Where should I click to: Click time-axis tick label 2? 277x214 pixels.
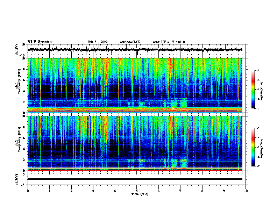(x=71, y=191)
